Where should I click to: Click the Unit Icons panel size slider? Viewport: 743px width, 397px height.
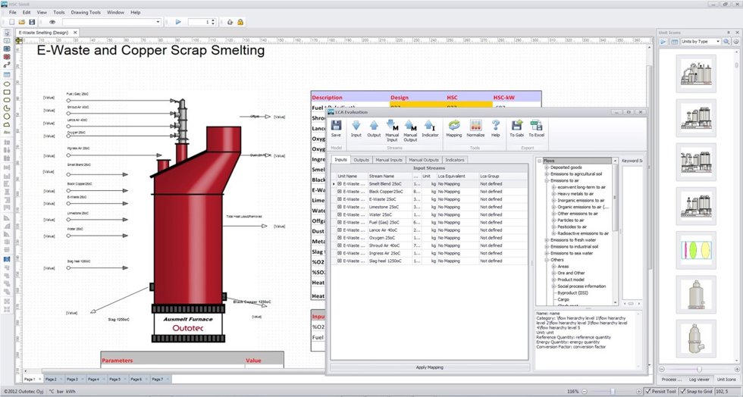pos(698,370)
